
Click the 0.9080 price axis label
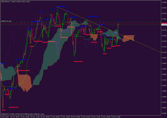tap(164, 63)
